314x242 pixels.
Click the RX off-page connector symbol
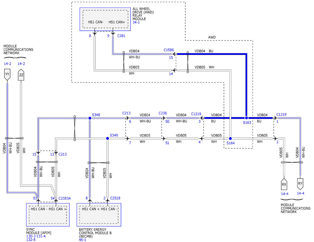284,184
